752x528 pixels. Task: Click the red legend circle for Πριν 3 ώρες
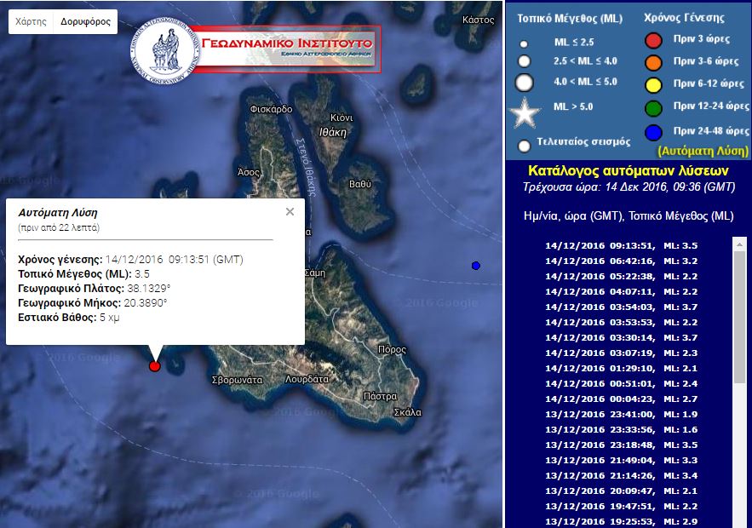click(x=653, y=39)
